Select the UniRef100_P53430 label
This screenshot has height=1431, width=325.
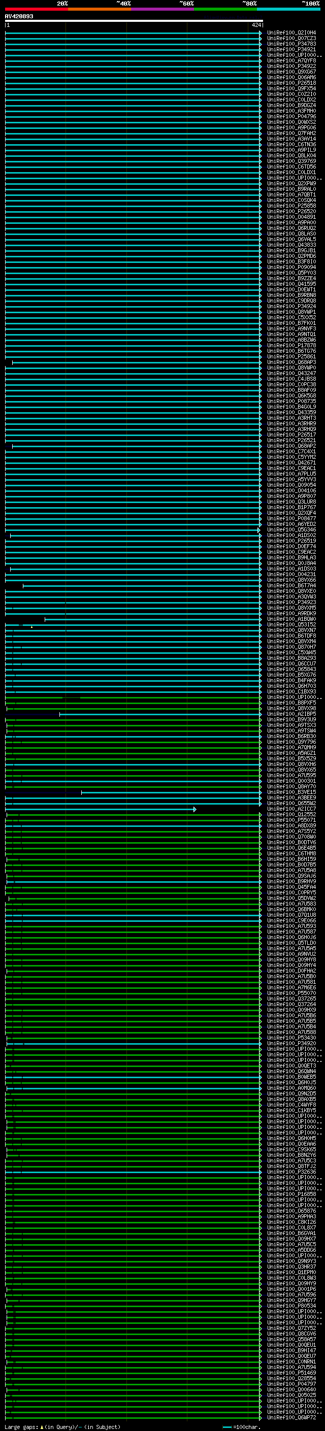point(291,1038)
